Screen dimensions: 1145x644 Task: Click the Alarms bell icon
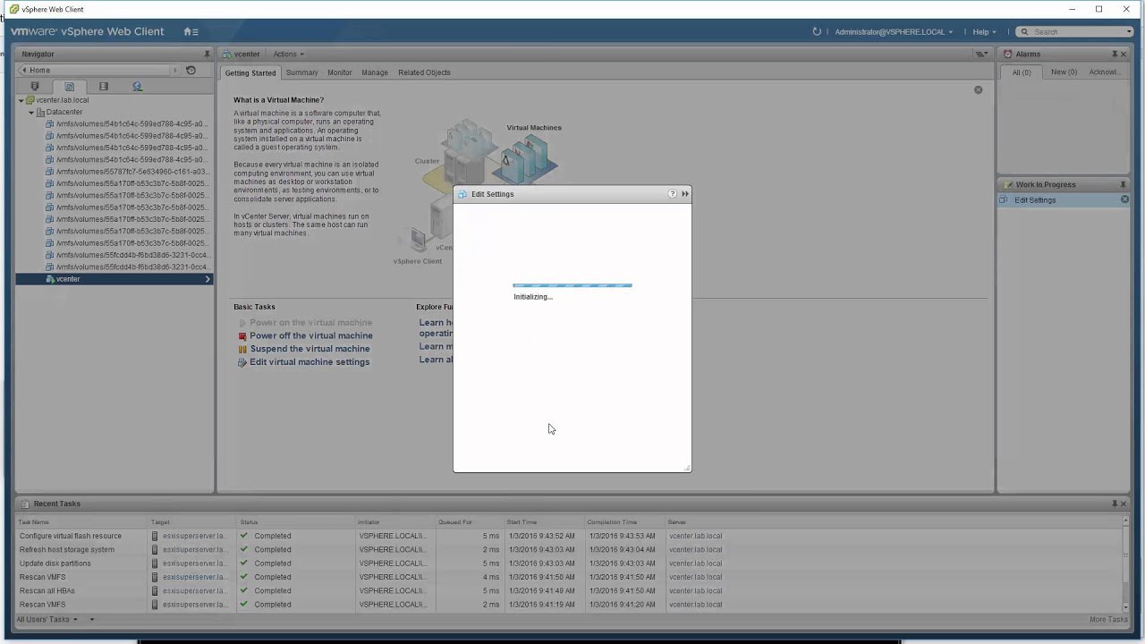1008,54
